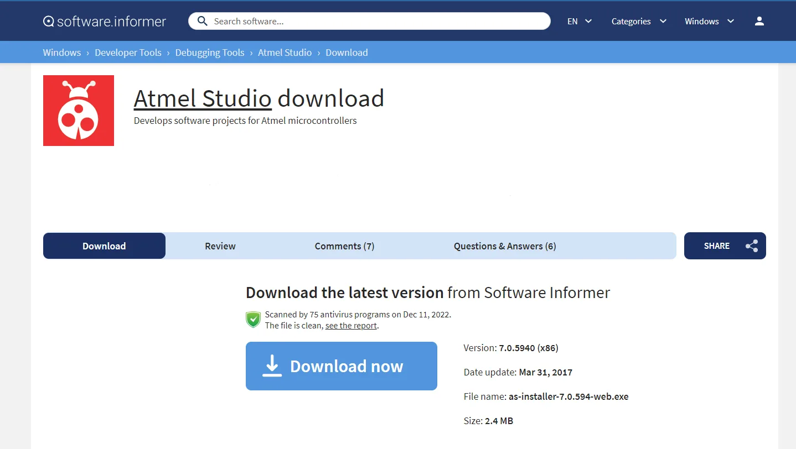Switch to the Review tab
Screen dimensions: 796x449
(220, 246)
